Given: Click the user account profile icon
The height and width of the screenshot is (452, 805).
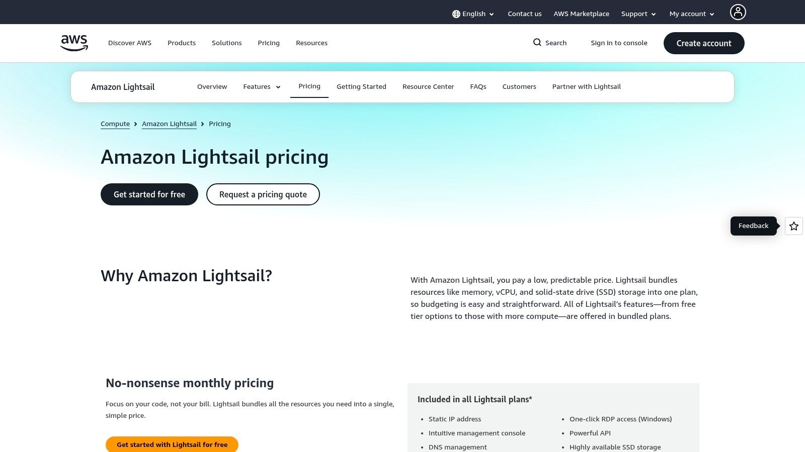Looking at the screenshot, I should (x=738, y=12).
